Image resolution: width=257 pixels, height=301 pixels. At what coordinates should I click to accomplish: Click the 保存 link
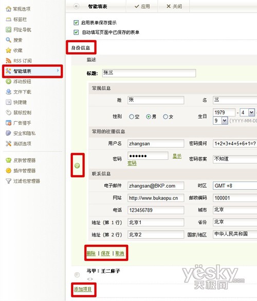105,253
